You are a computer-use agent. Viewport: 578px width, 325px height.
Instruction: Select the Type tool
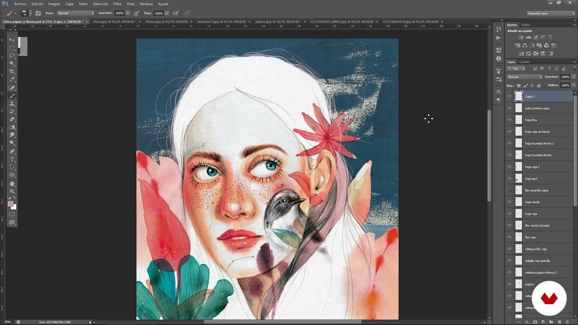(12, 159)
